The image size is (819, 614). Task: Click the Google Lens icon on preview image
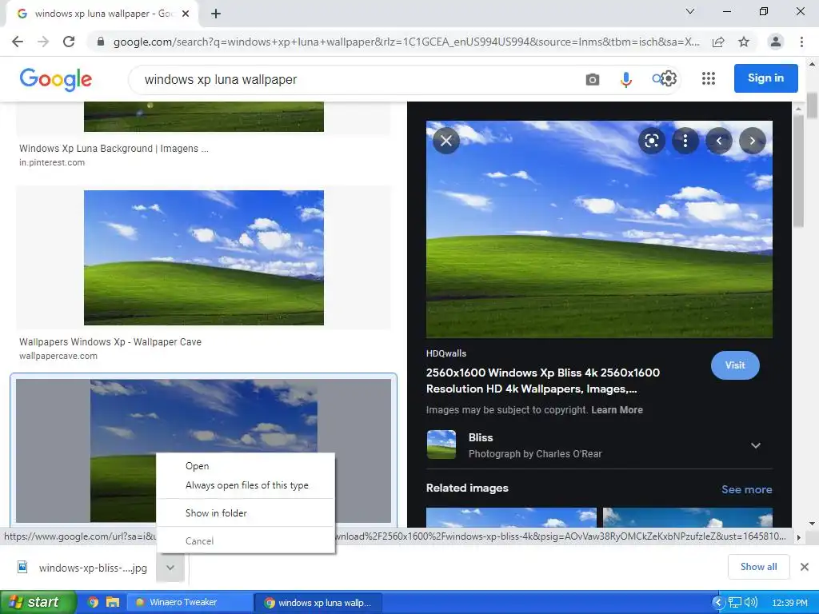(x=652, y=141)
